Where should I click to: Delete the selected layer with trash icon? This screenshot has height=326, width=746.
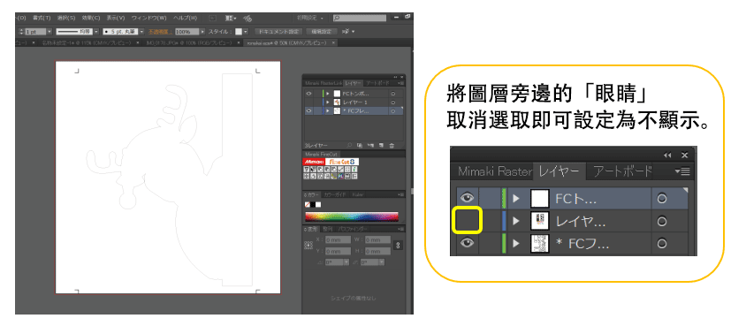[392, 145]
